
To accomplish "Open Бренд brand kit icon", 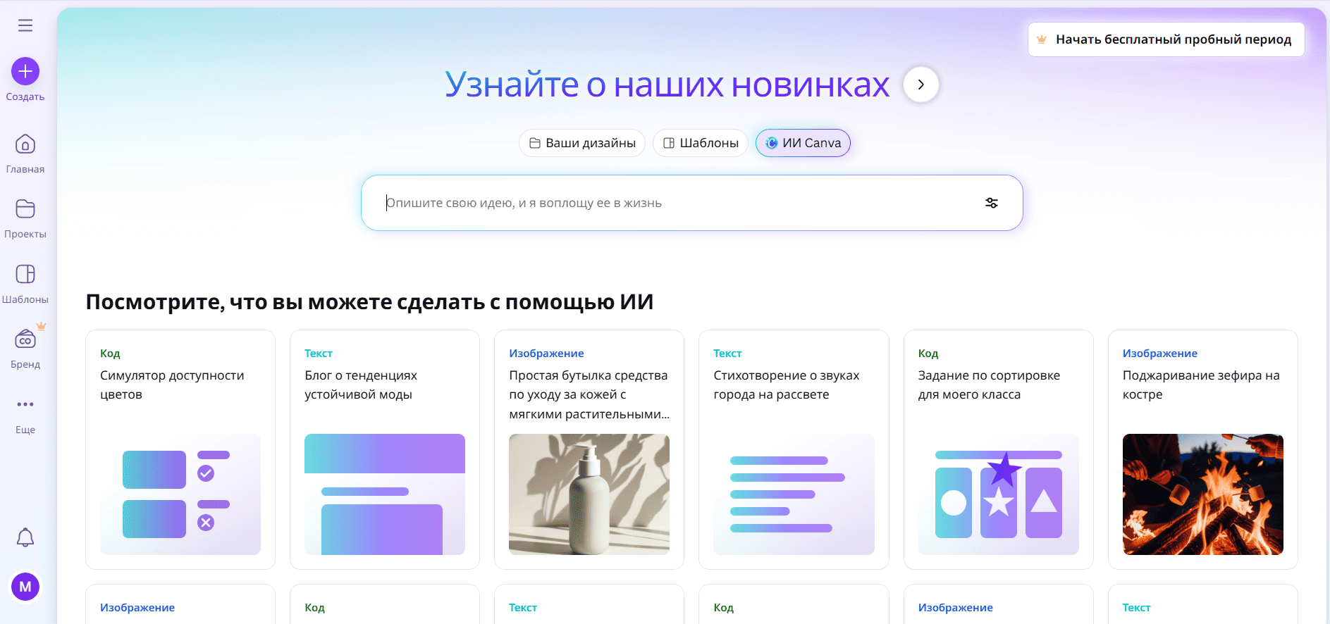I will click(x=25, y=339).
